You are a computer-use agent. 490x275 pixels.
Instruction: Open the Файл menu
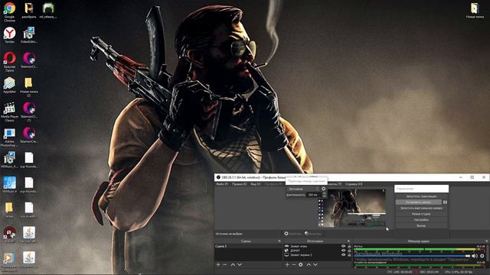click(x=222, y=184)
